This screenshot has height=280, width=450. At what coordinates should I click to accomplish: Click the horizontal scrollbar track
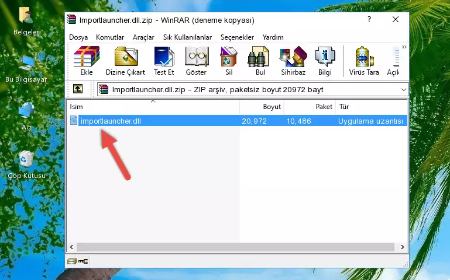[x=235, y=247]
